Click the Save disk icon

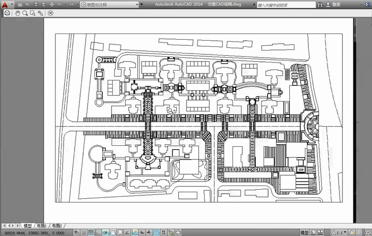click(36, 5)
